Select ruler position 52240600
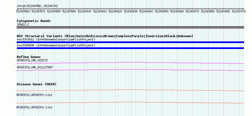Viewport: 252px width, 116px height. coord(85,11)
